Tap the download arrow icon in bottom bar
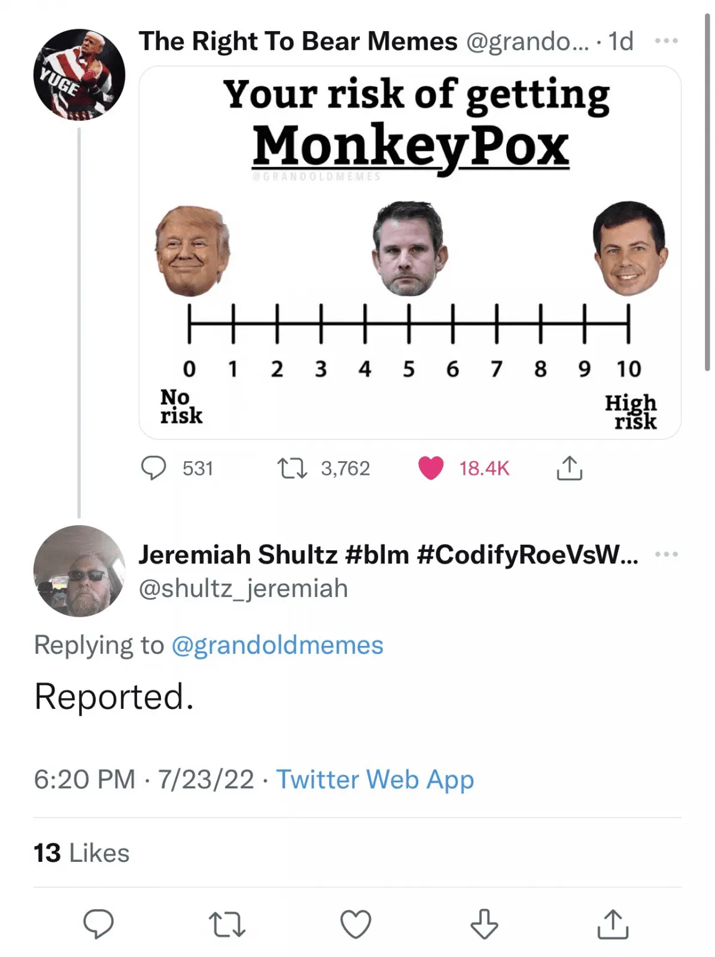This screenshot has width=715, height=957. [484, 924]
